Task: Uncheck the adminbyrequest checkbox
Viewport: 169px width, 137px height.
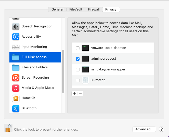Action: 78,59
